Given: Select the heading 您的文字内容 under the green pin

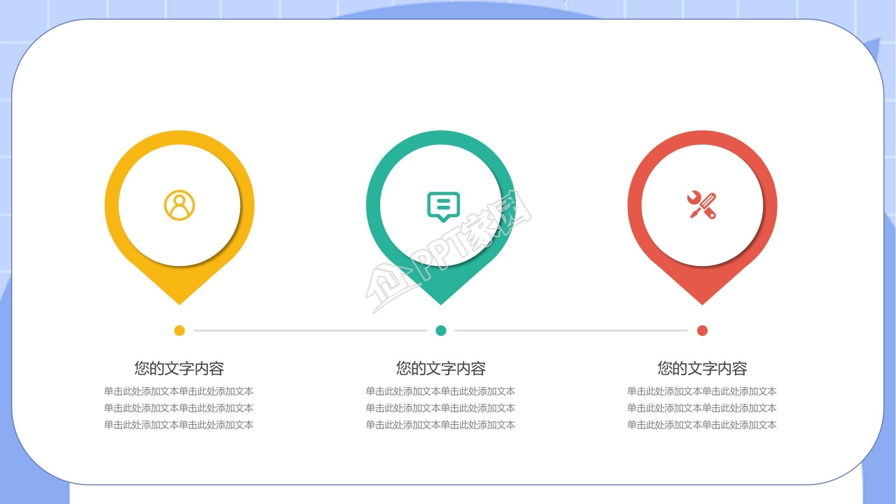Looking at the screenshot, I should tap(441, 368).
